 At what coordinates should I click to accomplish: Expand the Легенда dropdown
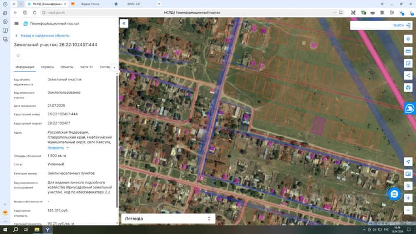(x=168, y=218)
